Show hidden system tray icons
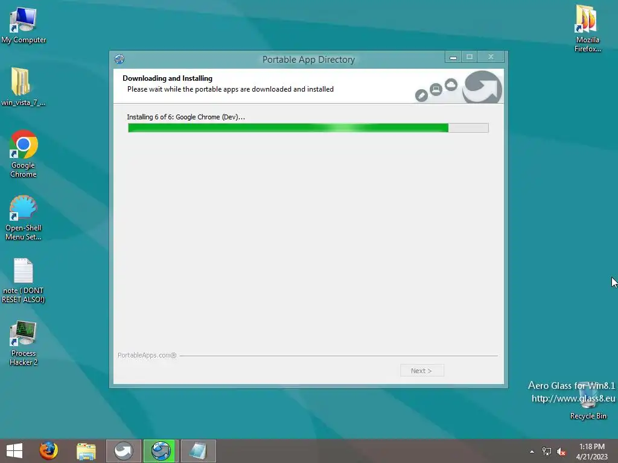This screenshot has width=618, height=463. (x=532, y=452)
